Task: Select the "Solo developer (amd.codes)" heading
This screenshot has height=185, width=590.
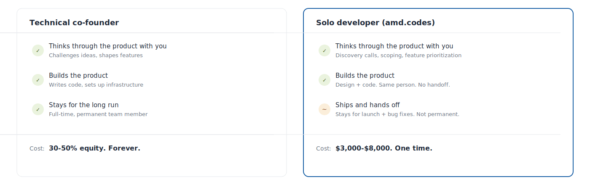Action: click(375, 23)
